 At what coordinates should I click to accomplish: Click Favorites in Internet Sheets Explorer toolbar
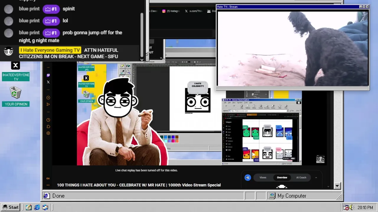point(267,106)
